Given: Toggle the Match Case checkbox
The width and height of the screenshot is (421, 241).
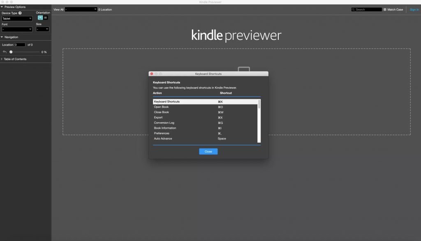Looking at the screenshot, I should [385, 9].
